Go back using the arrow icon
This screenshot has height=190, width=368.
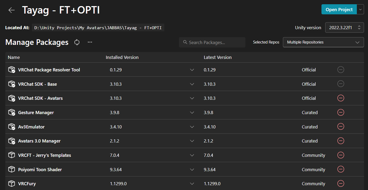(11, 10)
